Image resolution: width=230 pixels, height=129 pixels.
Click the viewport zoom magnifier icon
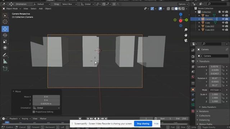[x=186, y=30]
